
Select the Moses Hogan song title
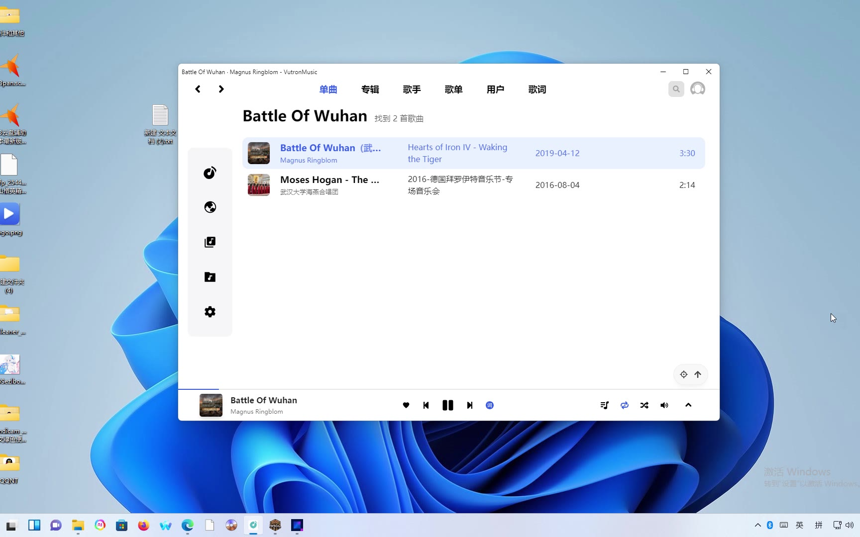pos(329,179)
